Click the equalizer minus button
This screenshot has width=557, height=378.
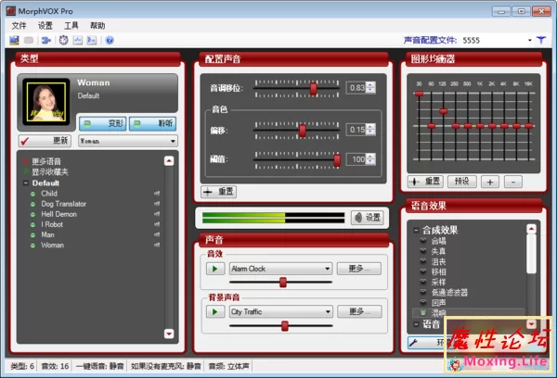click(513, 182)
